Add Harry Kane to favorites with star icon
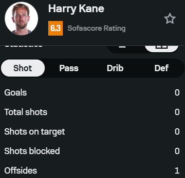Image resolution: width=185 pixels, height=178 pixels. click(170, 19)
